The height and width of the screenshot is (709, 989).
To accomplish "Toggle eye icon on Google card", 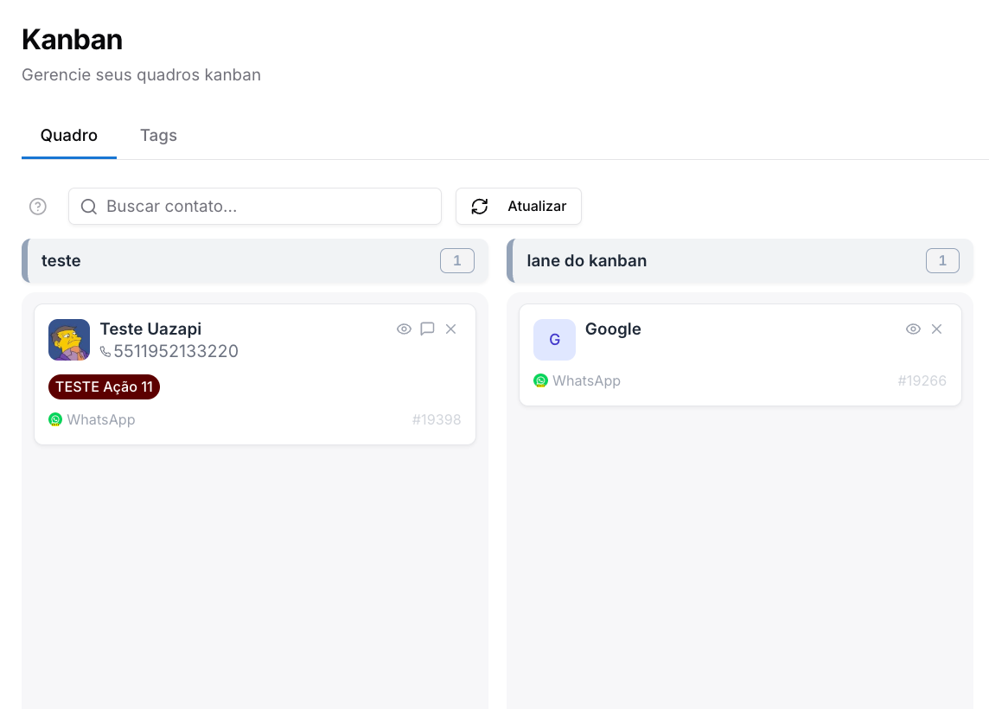I will pos(913,329).
